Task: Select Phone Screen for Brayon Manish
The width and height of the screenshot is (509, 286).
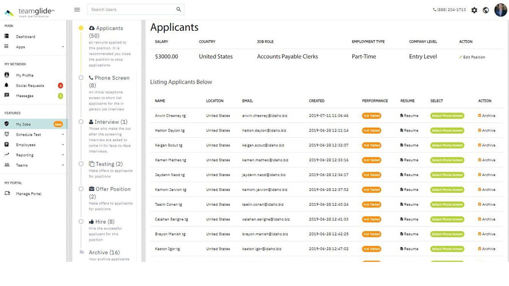Action: [x=447, y=234]
